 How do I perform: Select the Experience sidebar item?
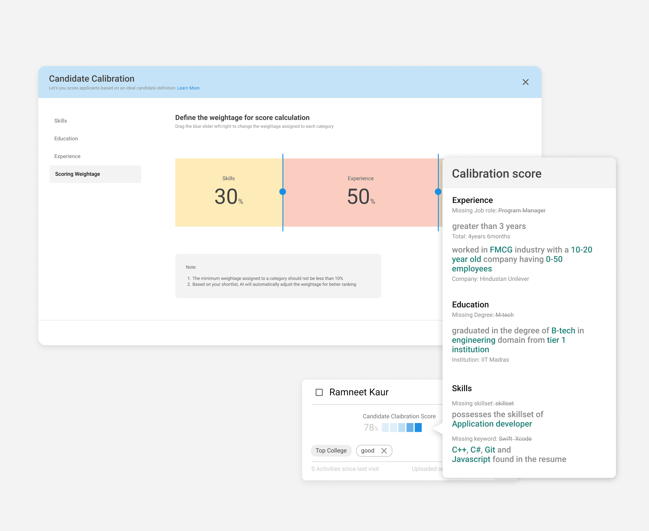[67, 156]
